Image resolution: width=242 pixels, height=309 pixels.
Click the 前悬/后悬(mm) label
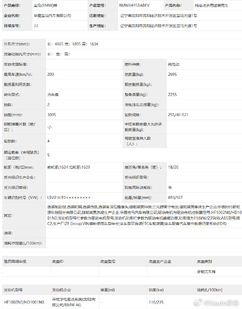[x=138, y=197]
